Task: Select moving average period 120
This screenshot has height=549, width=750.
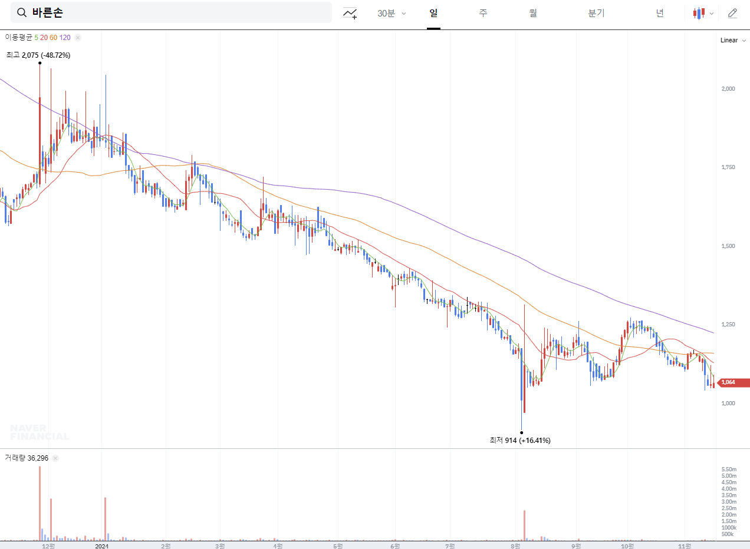Action: 65,38
